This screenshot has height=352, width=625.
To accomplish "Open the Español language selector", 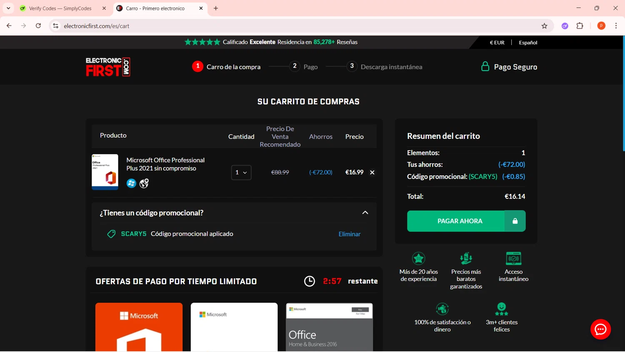I will [528, 43].
